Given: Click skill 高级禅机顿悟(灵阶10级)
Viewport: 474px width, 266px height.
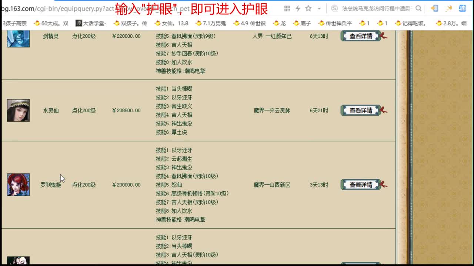Looking at the screenshot, I should point(192,194).
